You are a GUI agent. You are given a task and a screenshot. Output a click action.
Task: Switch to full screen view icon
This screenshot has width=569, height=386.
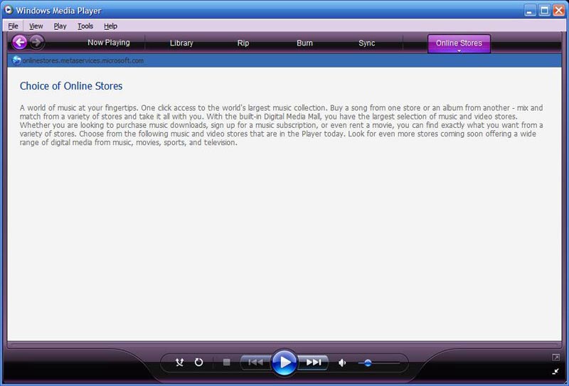point(555,358)
